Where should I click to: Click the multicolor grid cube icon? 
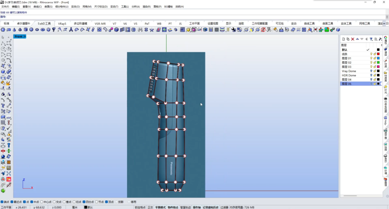327,30
